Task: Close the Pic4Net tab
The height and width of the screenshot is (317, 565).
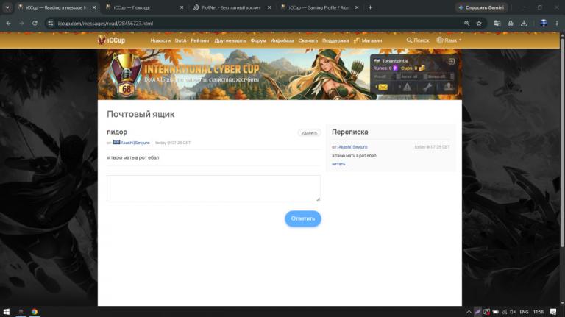Action: pos(269,7)
